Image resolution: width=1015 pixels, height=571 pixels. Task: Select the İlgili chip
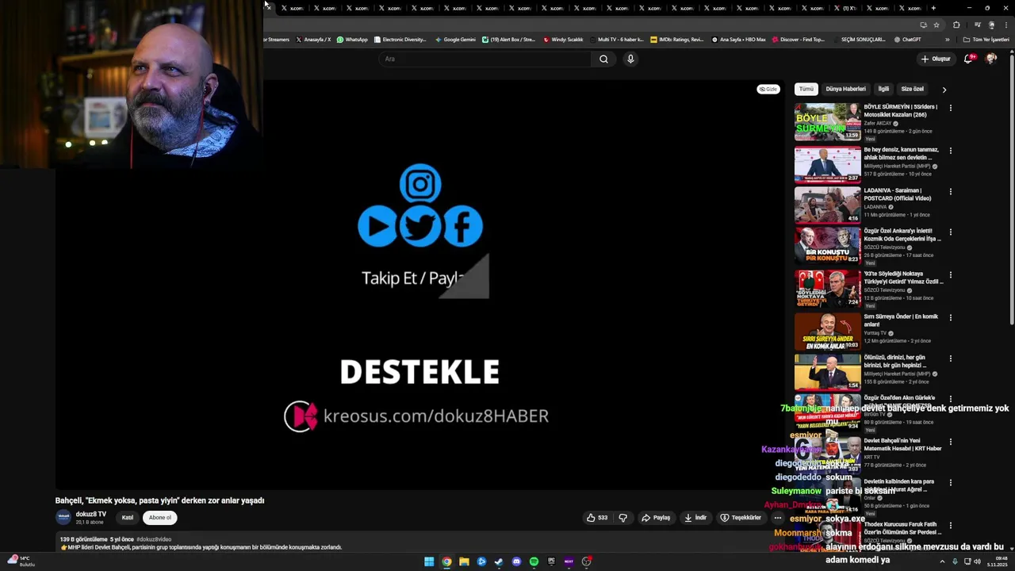(x=883, y=89)
